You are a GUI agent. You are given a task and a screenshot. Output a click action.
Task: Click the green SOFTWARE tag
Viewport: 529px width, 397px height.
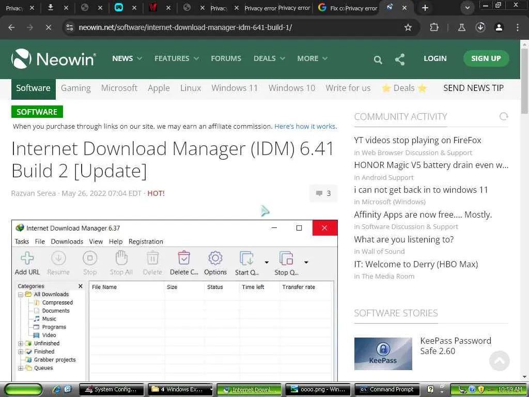point(37,112)
